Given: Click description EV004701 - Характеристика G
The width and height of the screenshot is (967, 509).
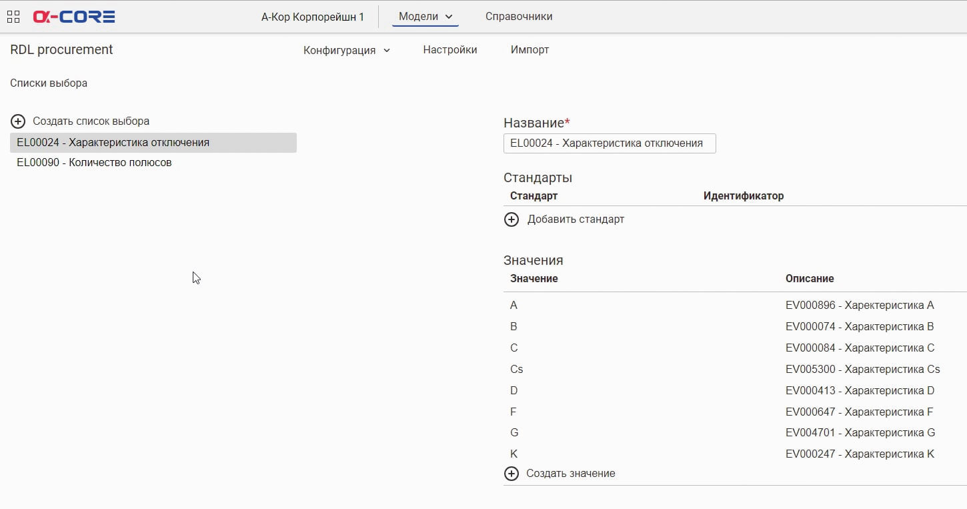Looking at the screenshot, I should [860, 433].
